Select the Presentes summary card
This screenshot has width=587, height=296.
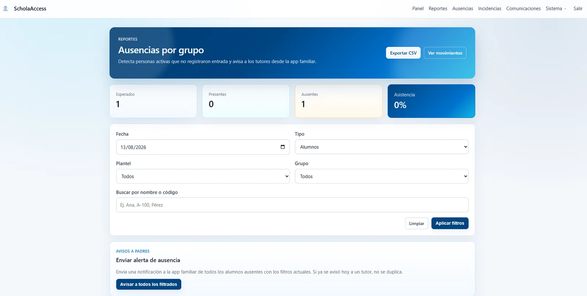246,101
